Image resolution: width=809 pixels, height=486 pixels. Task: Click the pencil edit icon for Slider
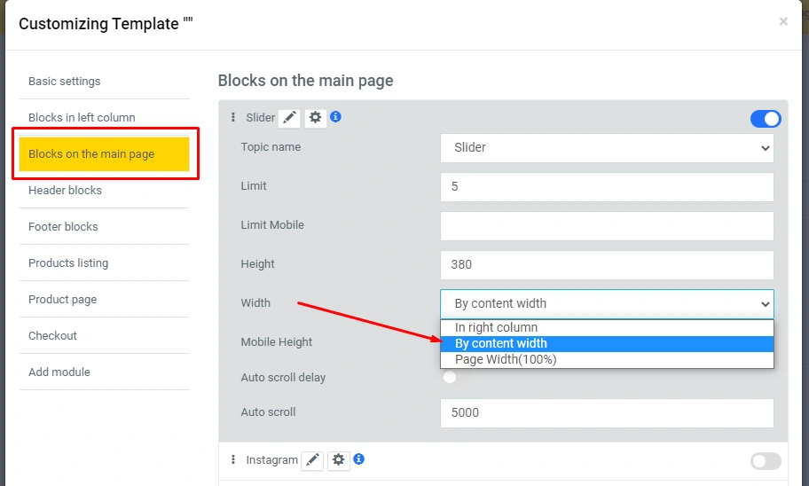pyautogui.click(x=289, y=118)
